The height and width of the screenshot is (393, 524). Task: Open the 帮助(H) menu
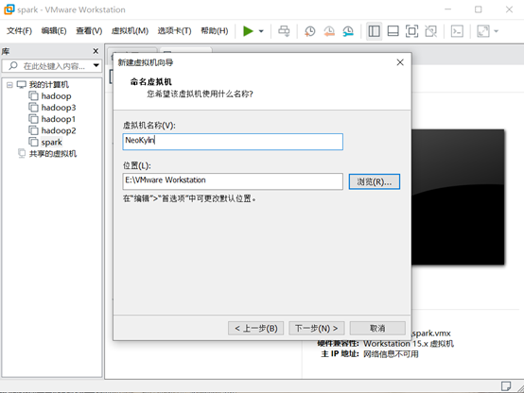(x=214, y=31)
